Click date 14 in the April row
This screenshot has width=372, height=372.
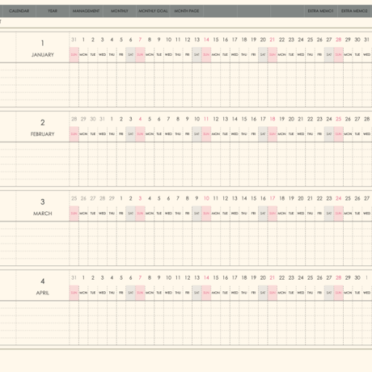pyautogui.click(x=206, y=277)
